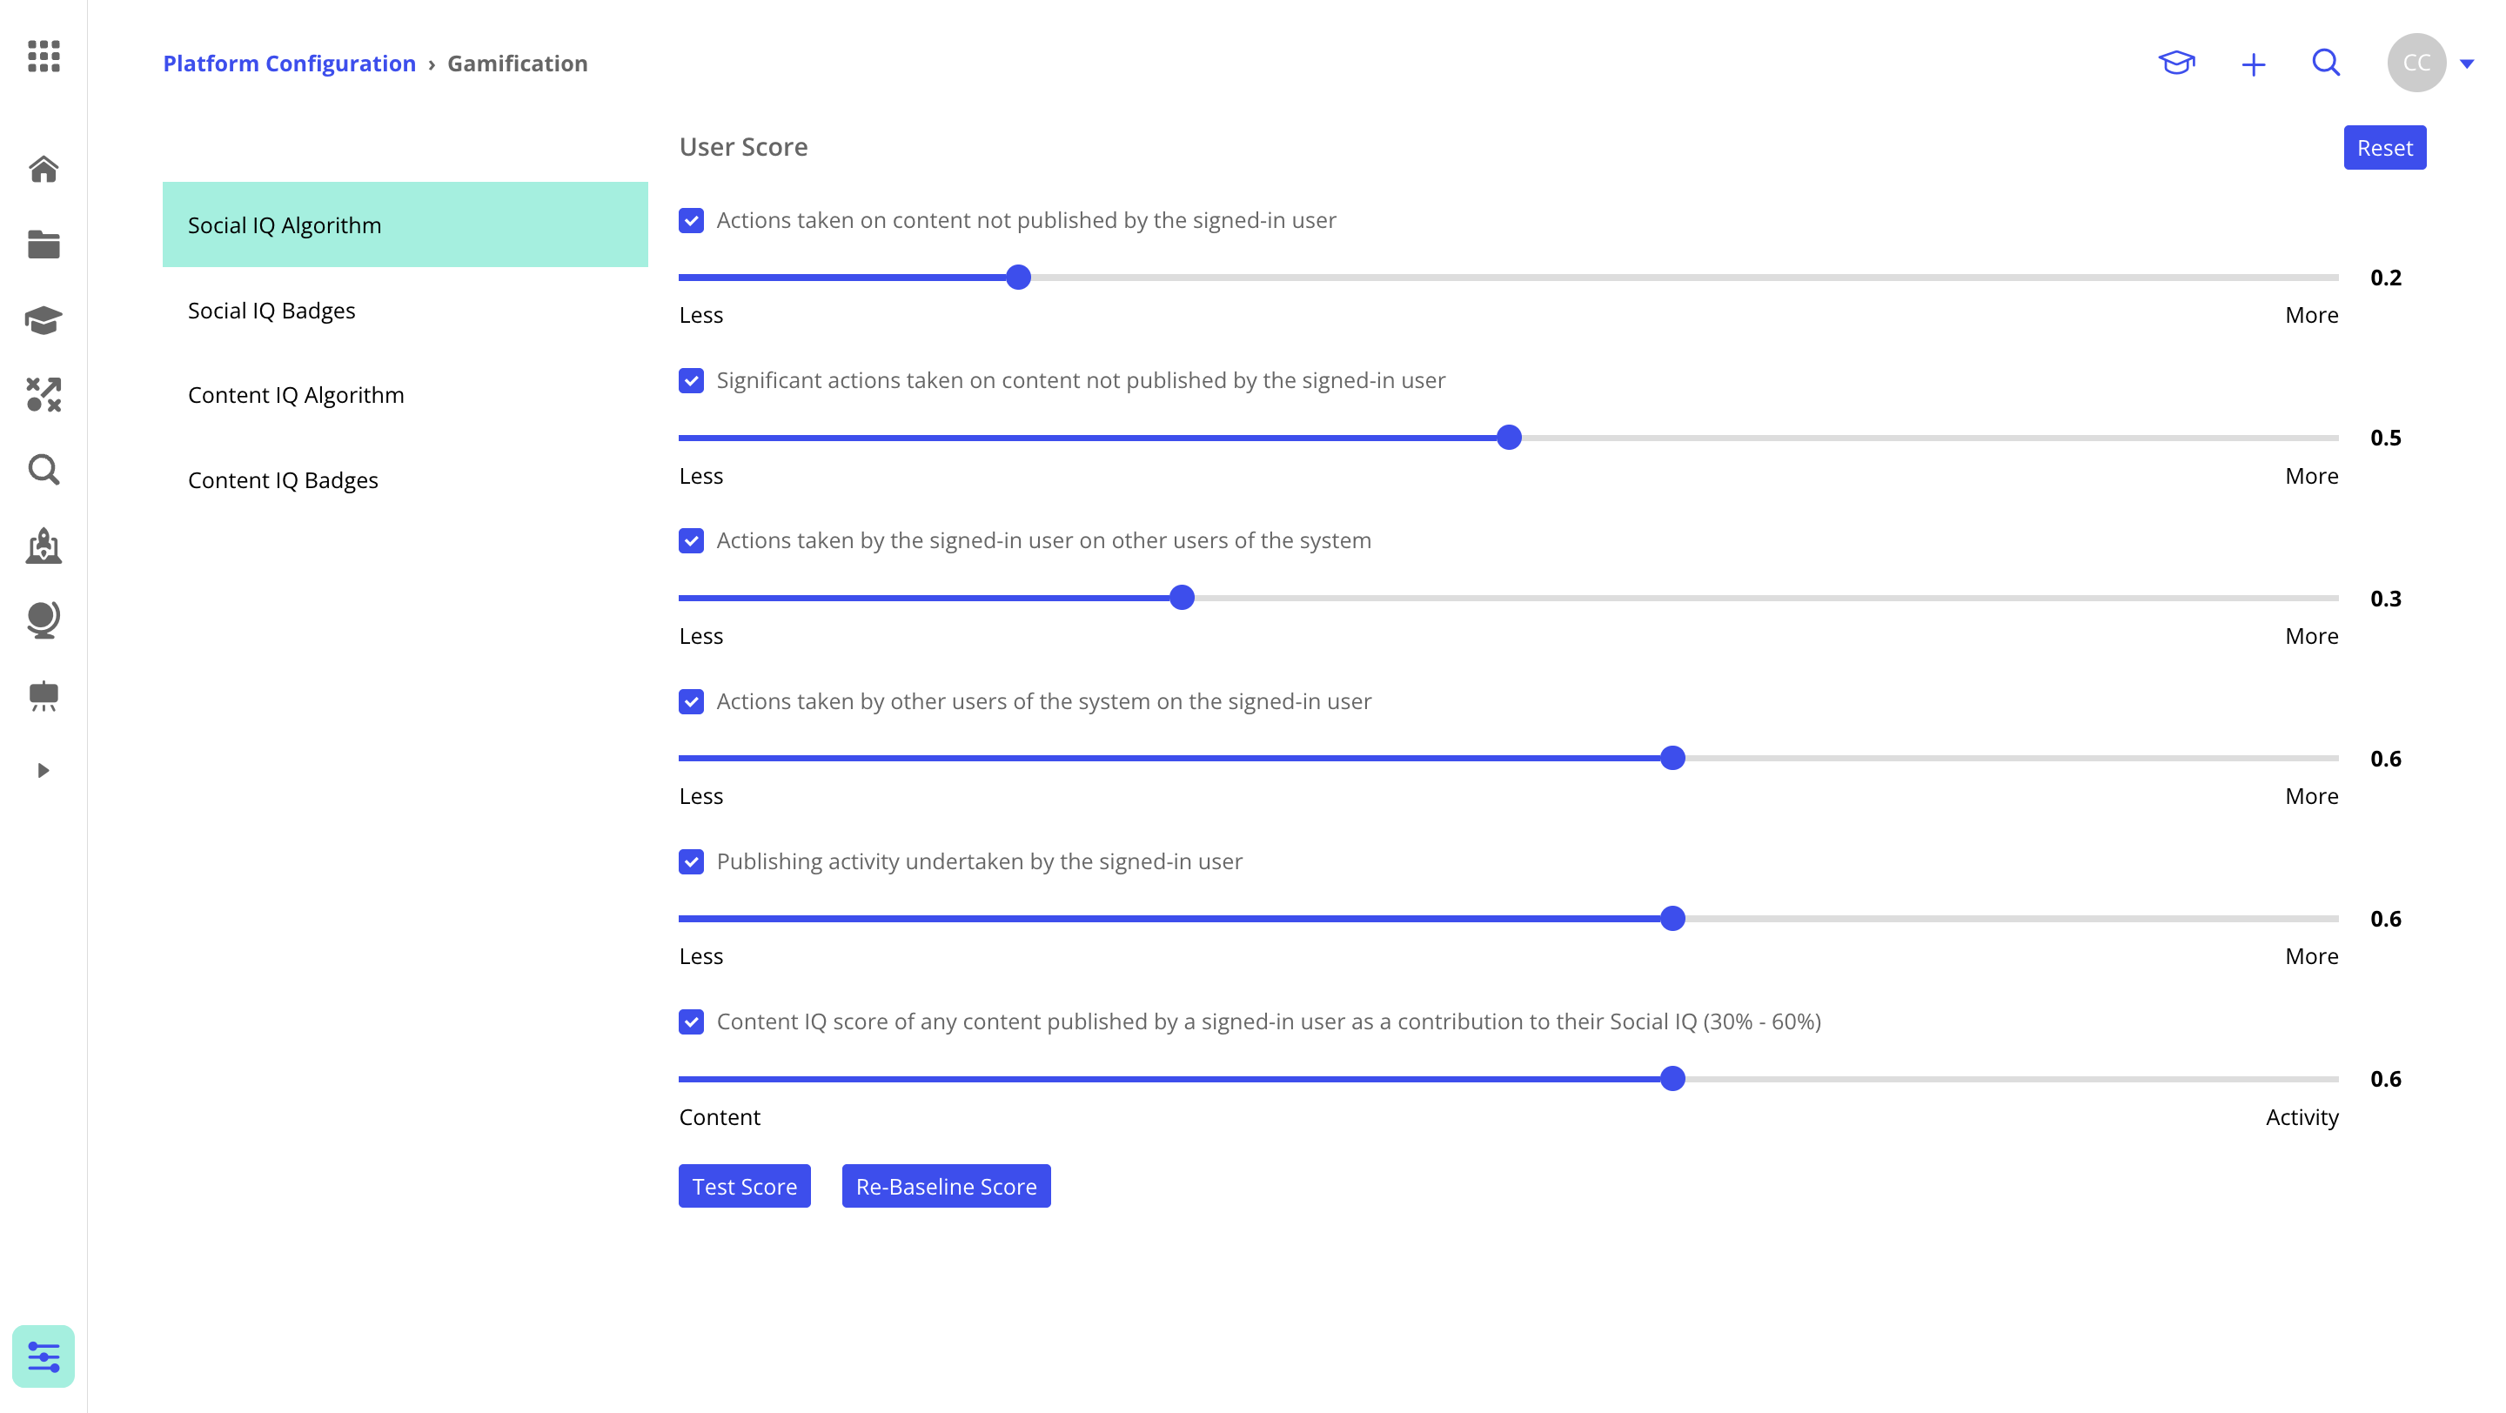Open the apps grid menu
Viewport: 2506px width, 1413px height.
click(x=44, y=58)
